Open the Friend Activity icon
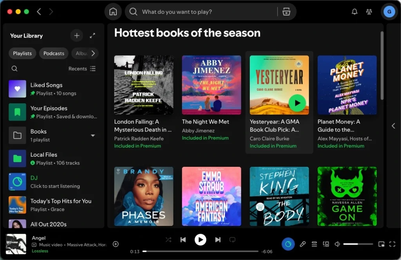The image size is (401, 260). coord(369,12)
